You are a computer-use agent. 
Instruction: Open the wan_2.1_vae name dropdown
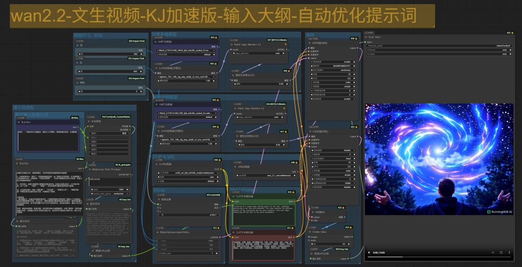click(265, 175)
